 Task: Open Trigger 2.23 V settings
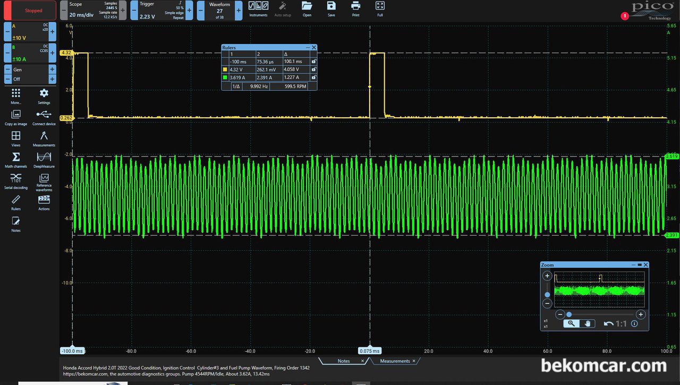[x=161, y=11]
